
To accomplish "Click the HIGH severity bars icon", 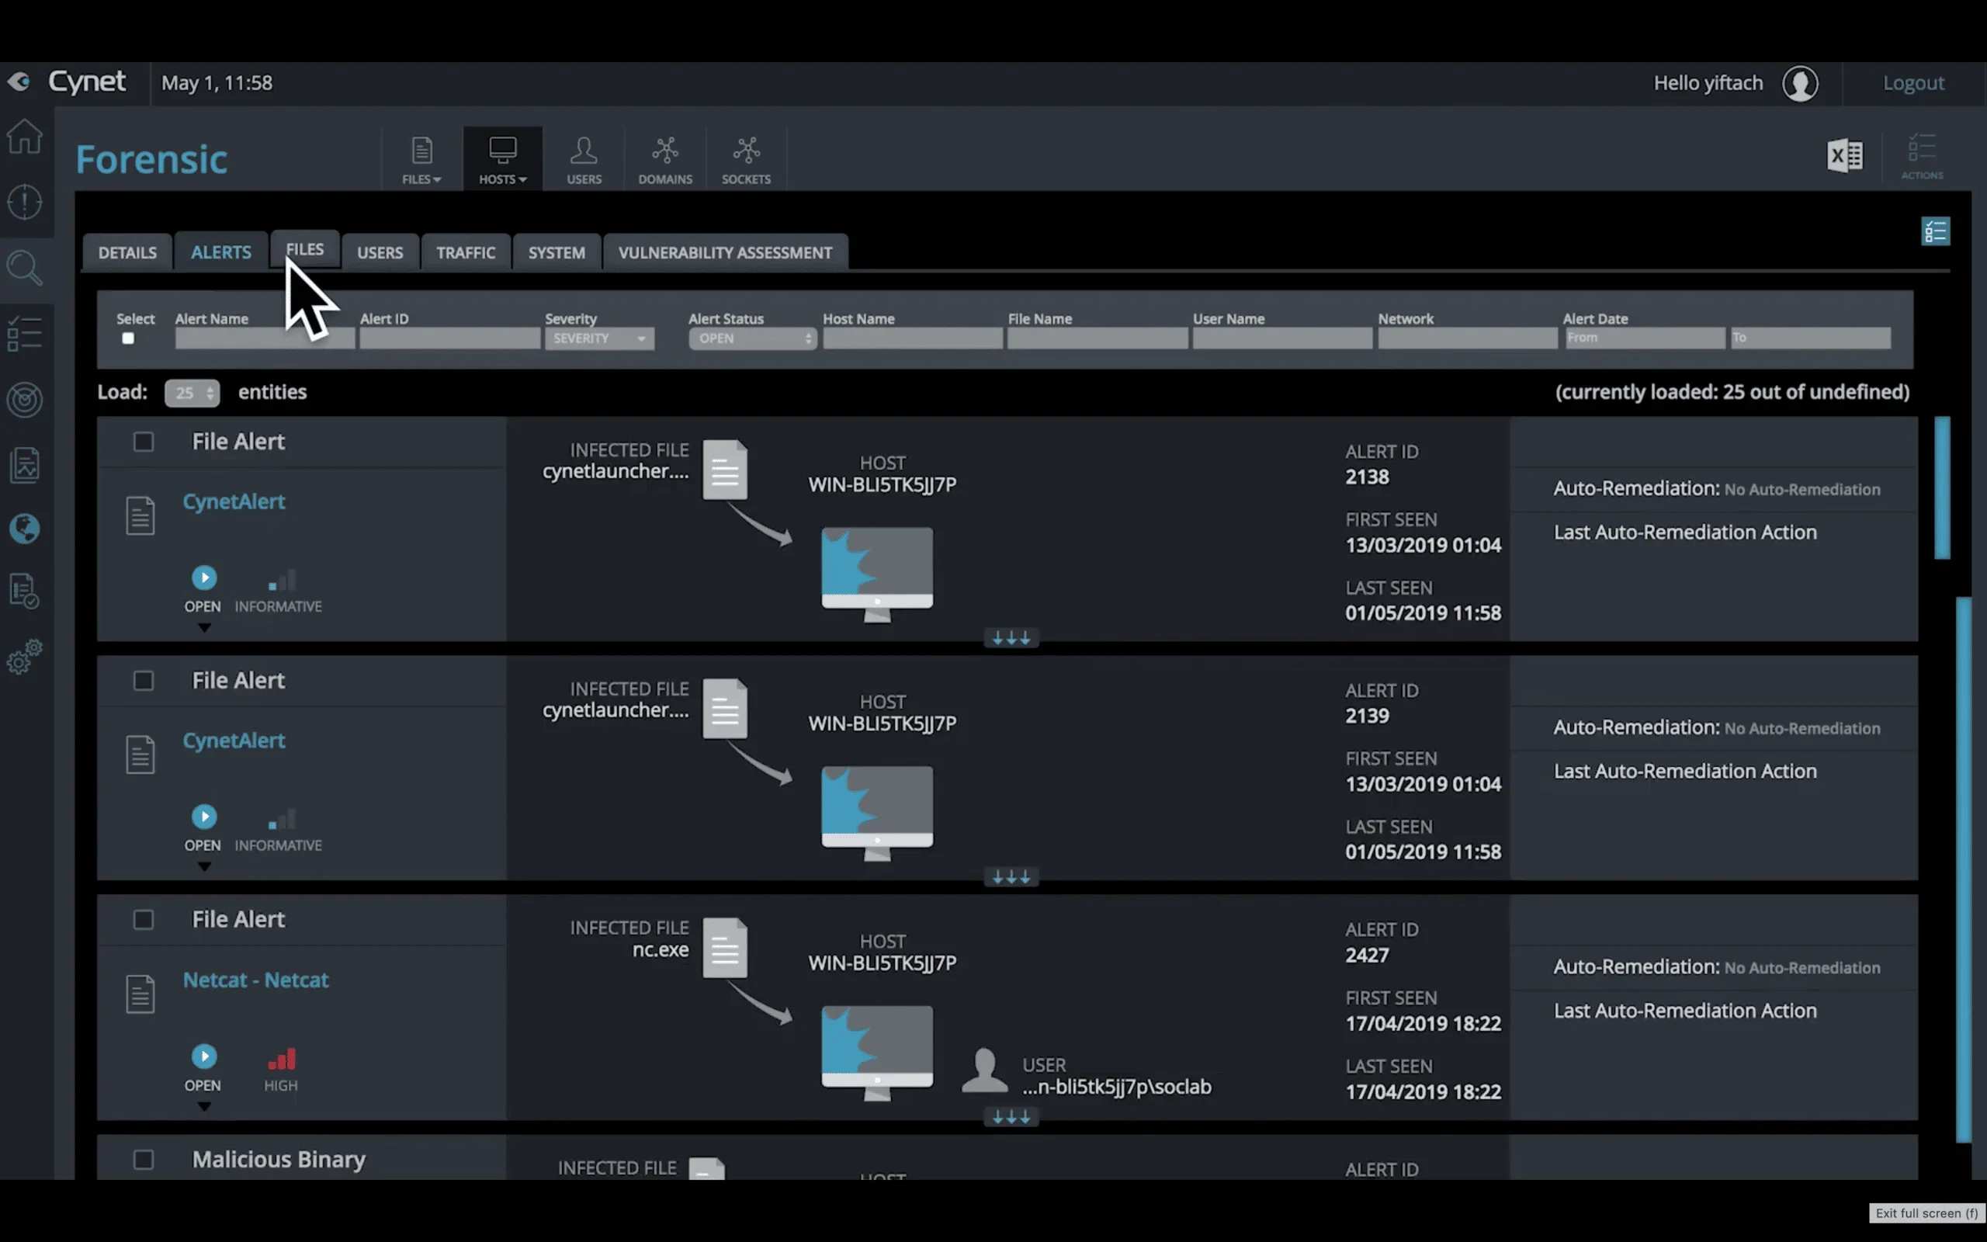I will (x=282, y=1059).
